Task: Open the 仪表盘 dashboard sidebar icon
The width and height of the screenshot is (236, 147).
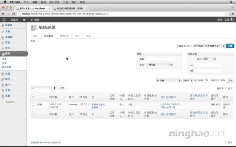Action: (3, 25)
